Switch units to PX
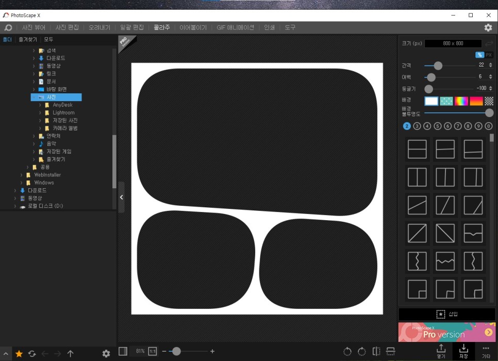The width and height of the screenshot is (498, 361). click(x=489, y=55)
